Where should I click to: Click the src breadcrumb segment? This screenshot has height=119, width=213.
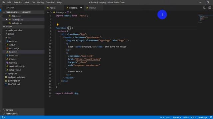(48, 13)
